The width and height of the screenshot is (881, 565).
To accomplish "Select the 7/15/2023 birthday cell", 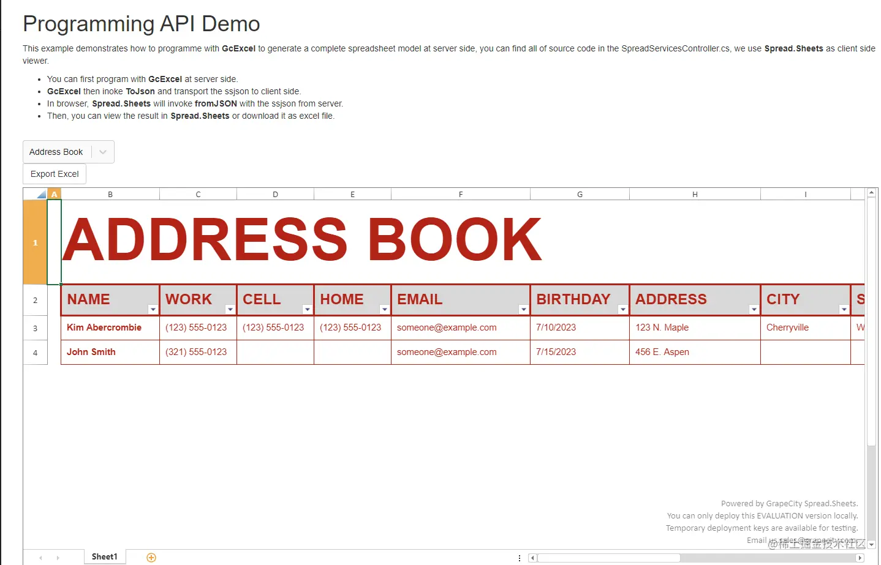I will [580, 352].
